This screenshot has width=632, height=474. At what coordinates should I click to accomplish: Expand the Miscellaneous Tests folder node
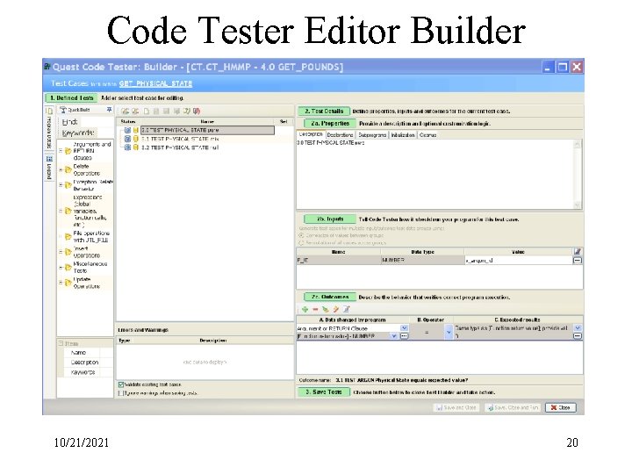(x=61, y=267)
